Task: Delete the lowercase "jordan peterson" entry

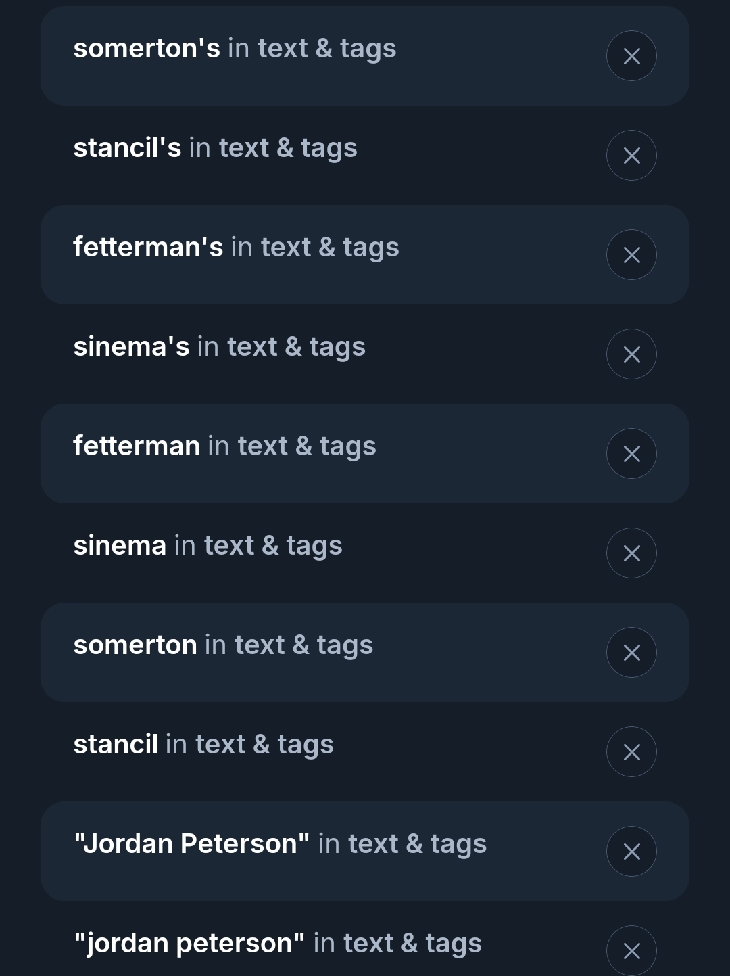Action: [x=631, y=950]
